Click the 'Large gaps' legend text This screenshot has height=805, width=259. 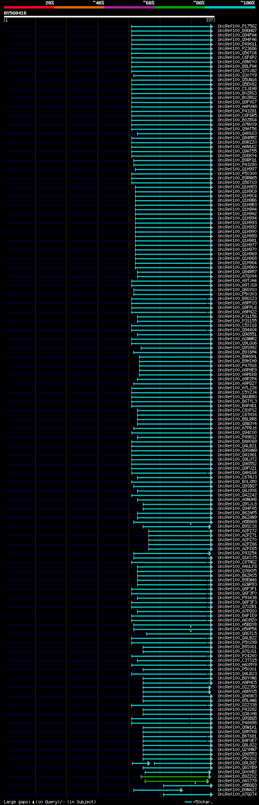pyautogui.click(x=17, y=802)
